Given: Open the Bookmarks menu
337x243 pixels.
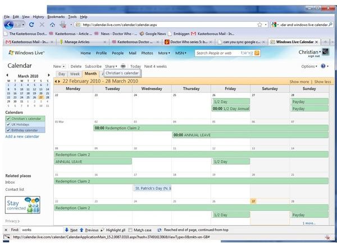Looking at the screenshot, I should point(56,17).
